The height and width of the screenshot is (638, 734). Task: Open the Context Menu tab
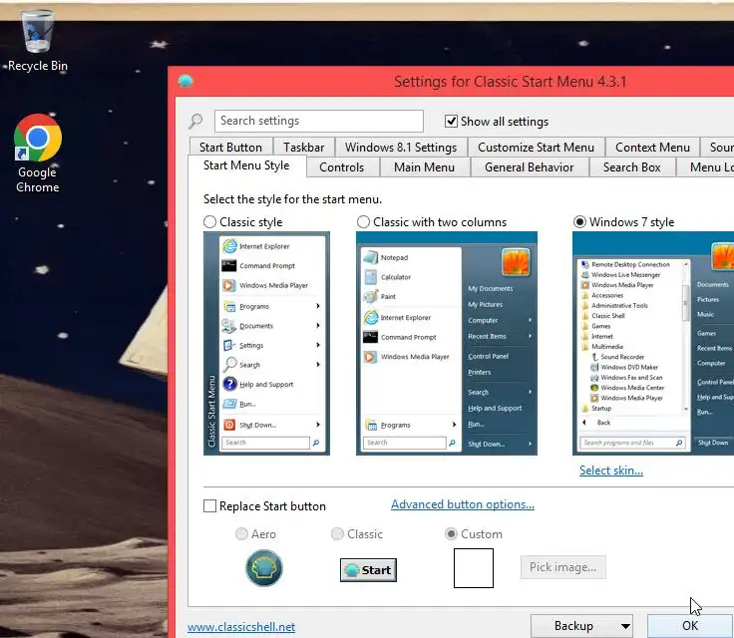tap(652, 147)
